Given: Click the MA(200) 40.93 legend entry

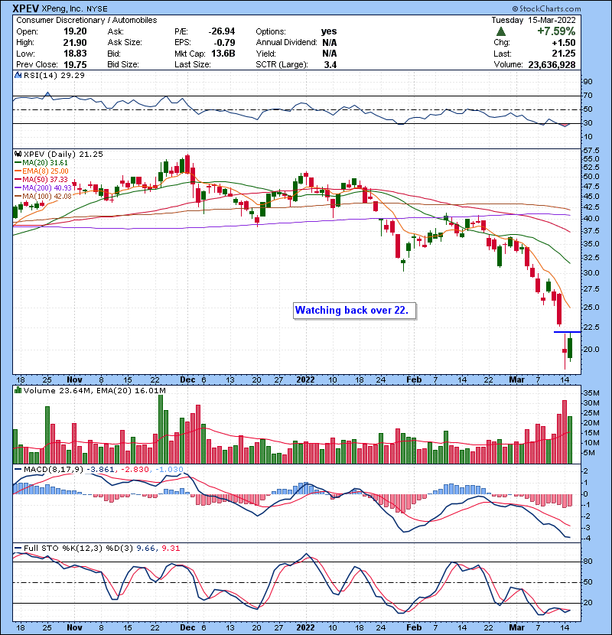Looking at the screenshot, I should coord(43,188).
